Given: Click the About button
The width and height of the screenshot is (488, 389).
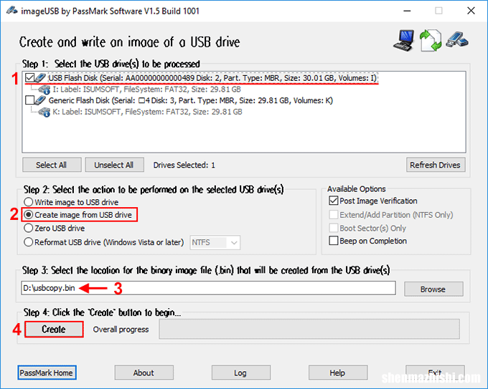Looking at the screenshot, I should pos(144,373).
